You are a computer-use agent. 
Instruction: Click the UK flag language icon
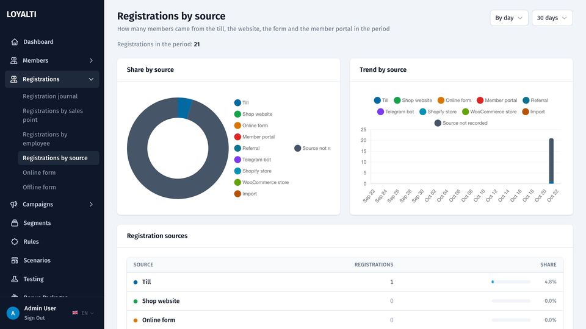75,313
